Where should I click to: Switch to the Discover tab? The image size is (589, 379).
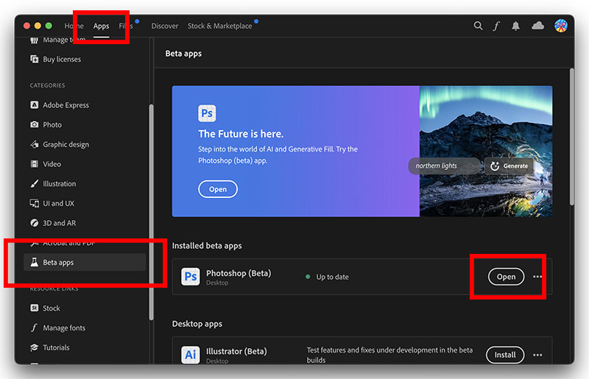click(164, 26)
